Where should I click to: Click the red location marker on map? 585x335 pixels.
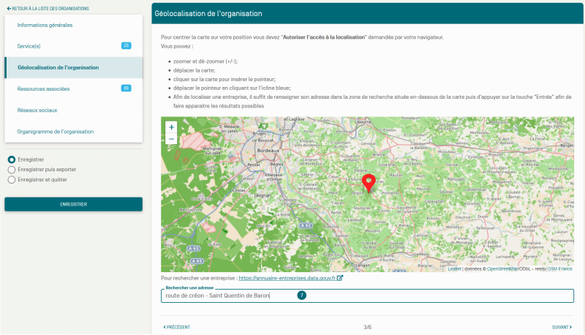click(x=369, y=182)
